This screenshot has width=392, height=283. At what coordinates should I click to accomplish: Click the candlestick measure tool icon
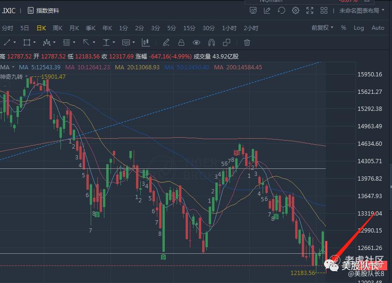[145, 42]
